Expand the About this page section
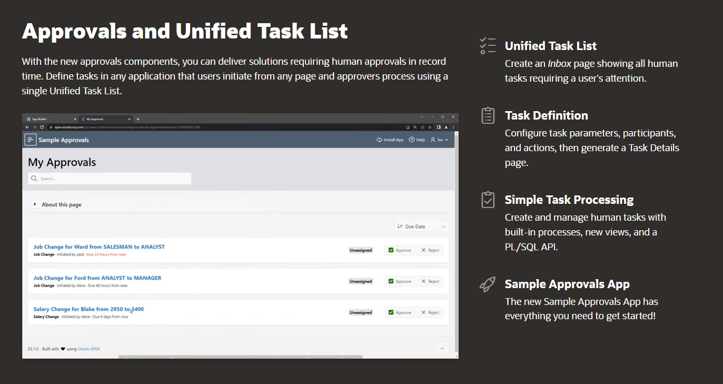This screenshot has width=723, height=384. (x=35, y=204)
